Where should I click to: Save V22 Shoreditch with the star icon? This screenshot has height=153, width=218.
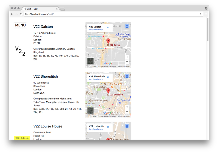[x=108, y=77]
